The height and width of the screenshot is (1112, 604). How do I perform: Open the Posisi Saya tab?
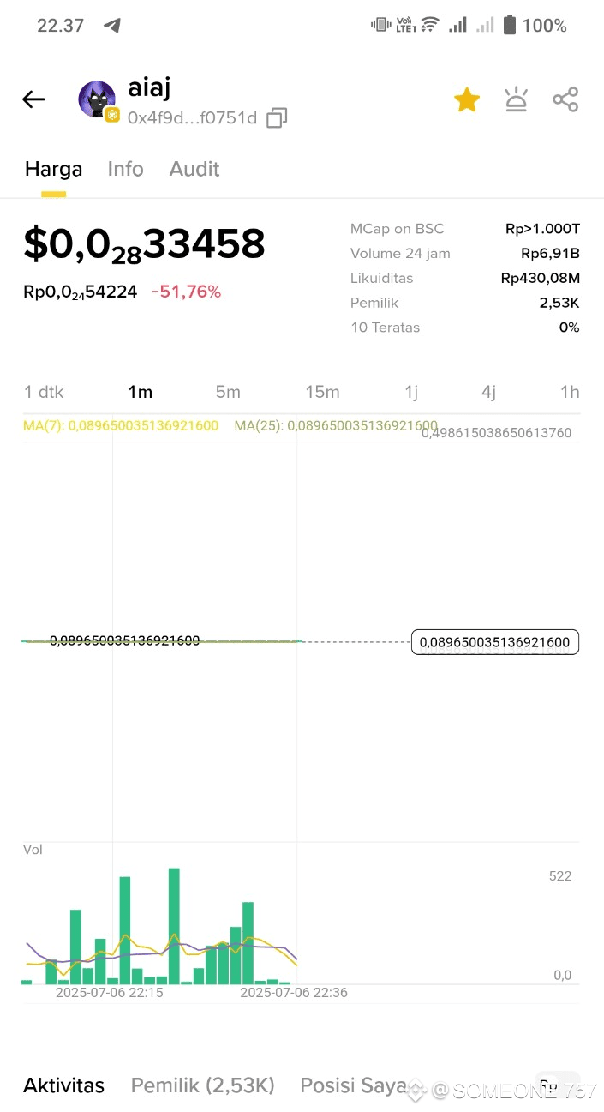[x=353, y=1085]
